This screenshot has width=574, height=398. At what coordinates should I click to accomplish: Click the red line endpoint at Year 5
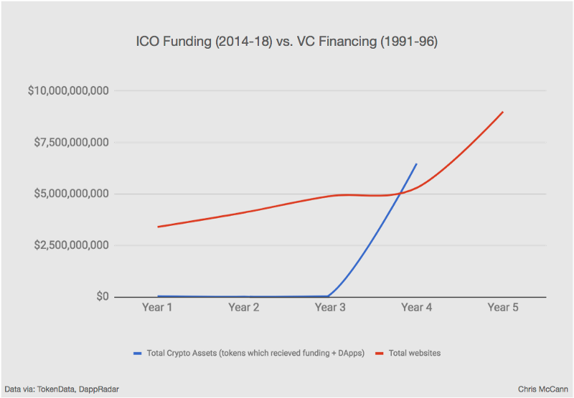503,112
